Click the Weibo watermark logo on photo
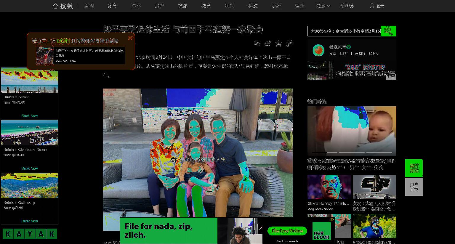The width and height of the screenshot is (455, 244). (174, 160)
